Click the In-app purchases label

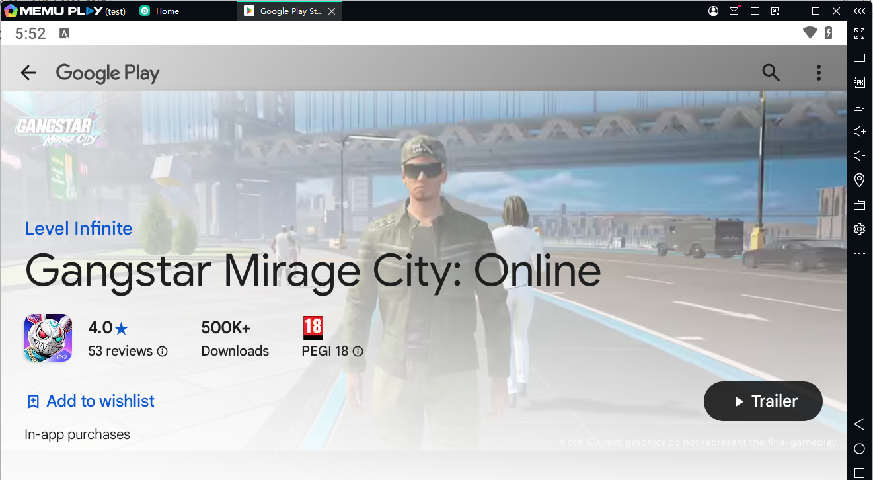pos(77,434)
